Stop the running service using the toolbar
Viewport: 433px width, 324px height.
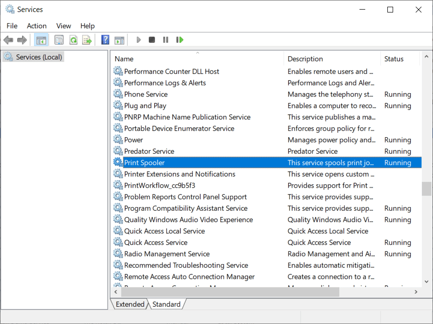pos(151,39)
